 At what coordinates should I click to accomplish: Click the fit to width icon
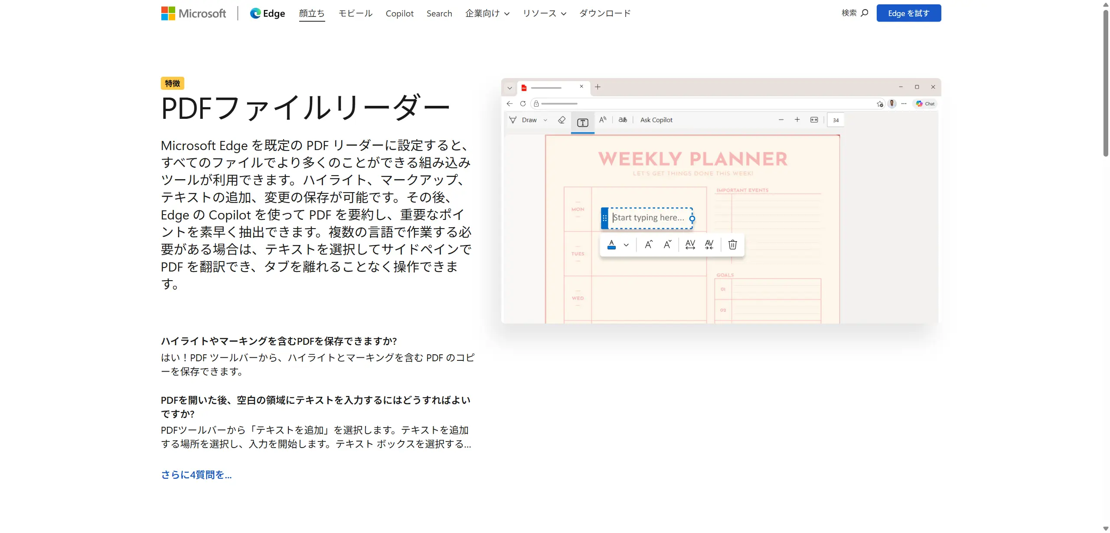[x=814, y=120]
